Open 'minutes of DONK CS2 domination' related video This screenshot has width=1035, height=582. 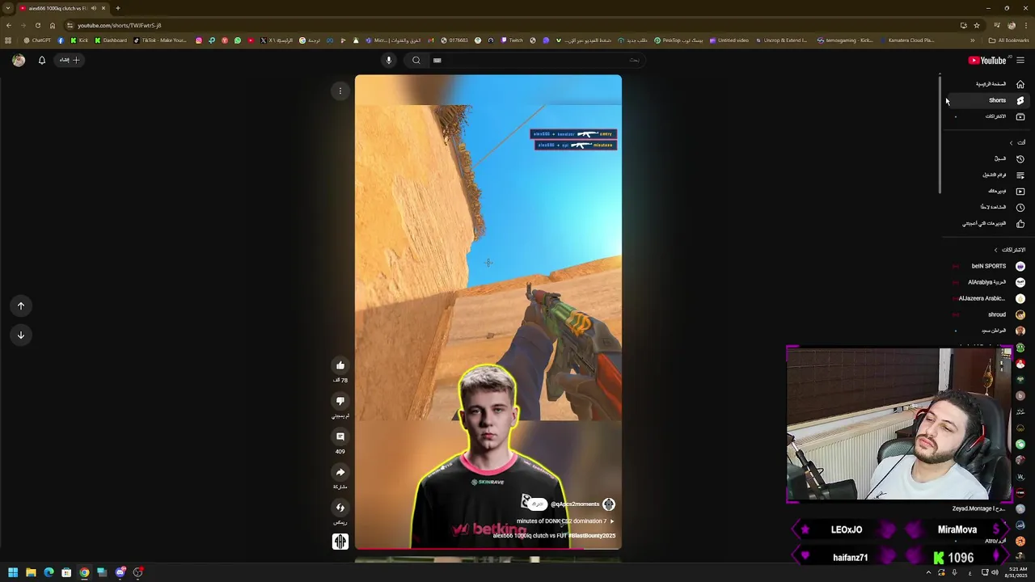point(565,521)
